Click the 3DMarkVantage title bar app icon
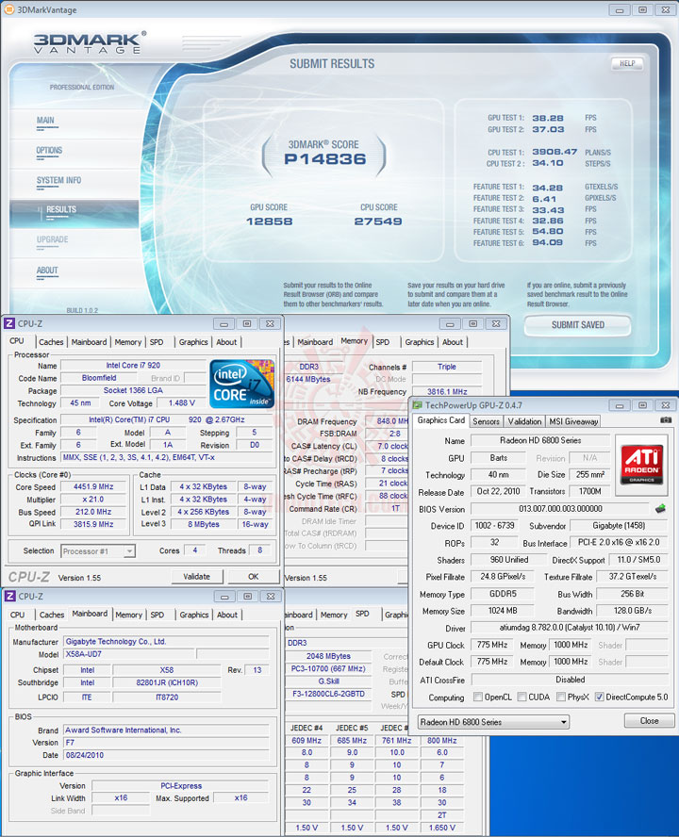The image size is (679, 837). pyautogui.click(x=9, y=9)
